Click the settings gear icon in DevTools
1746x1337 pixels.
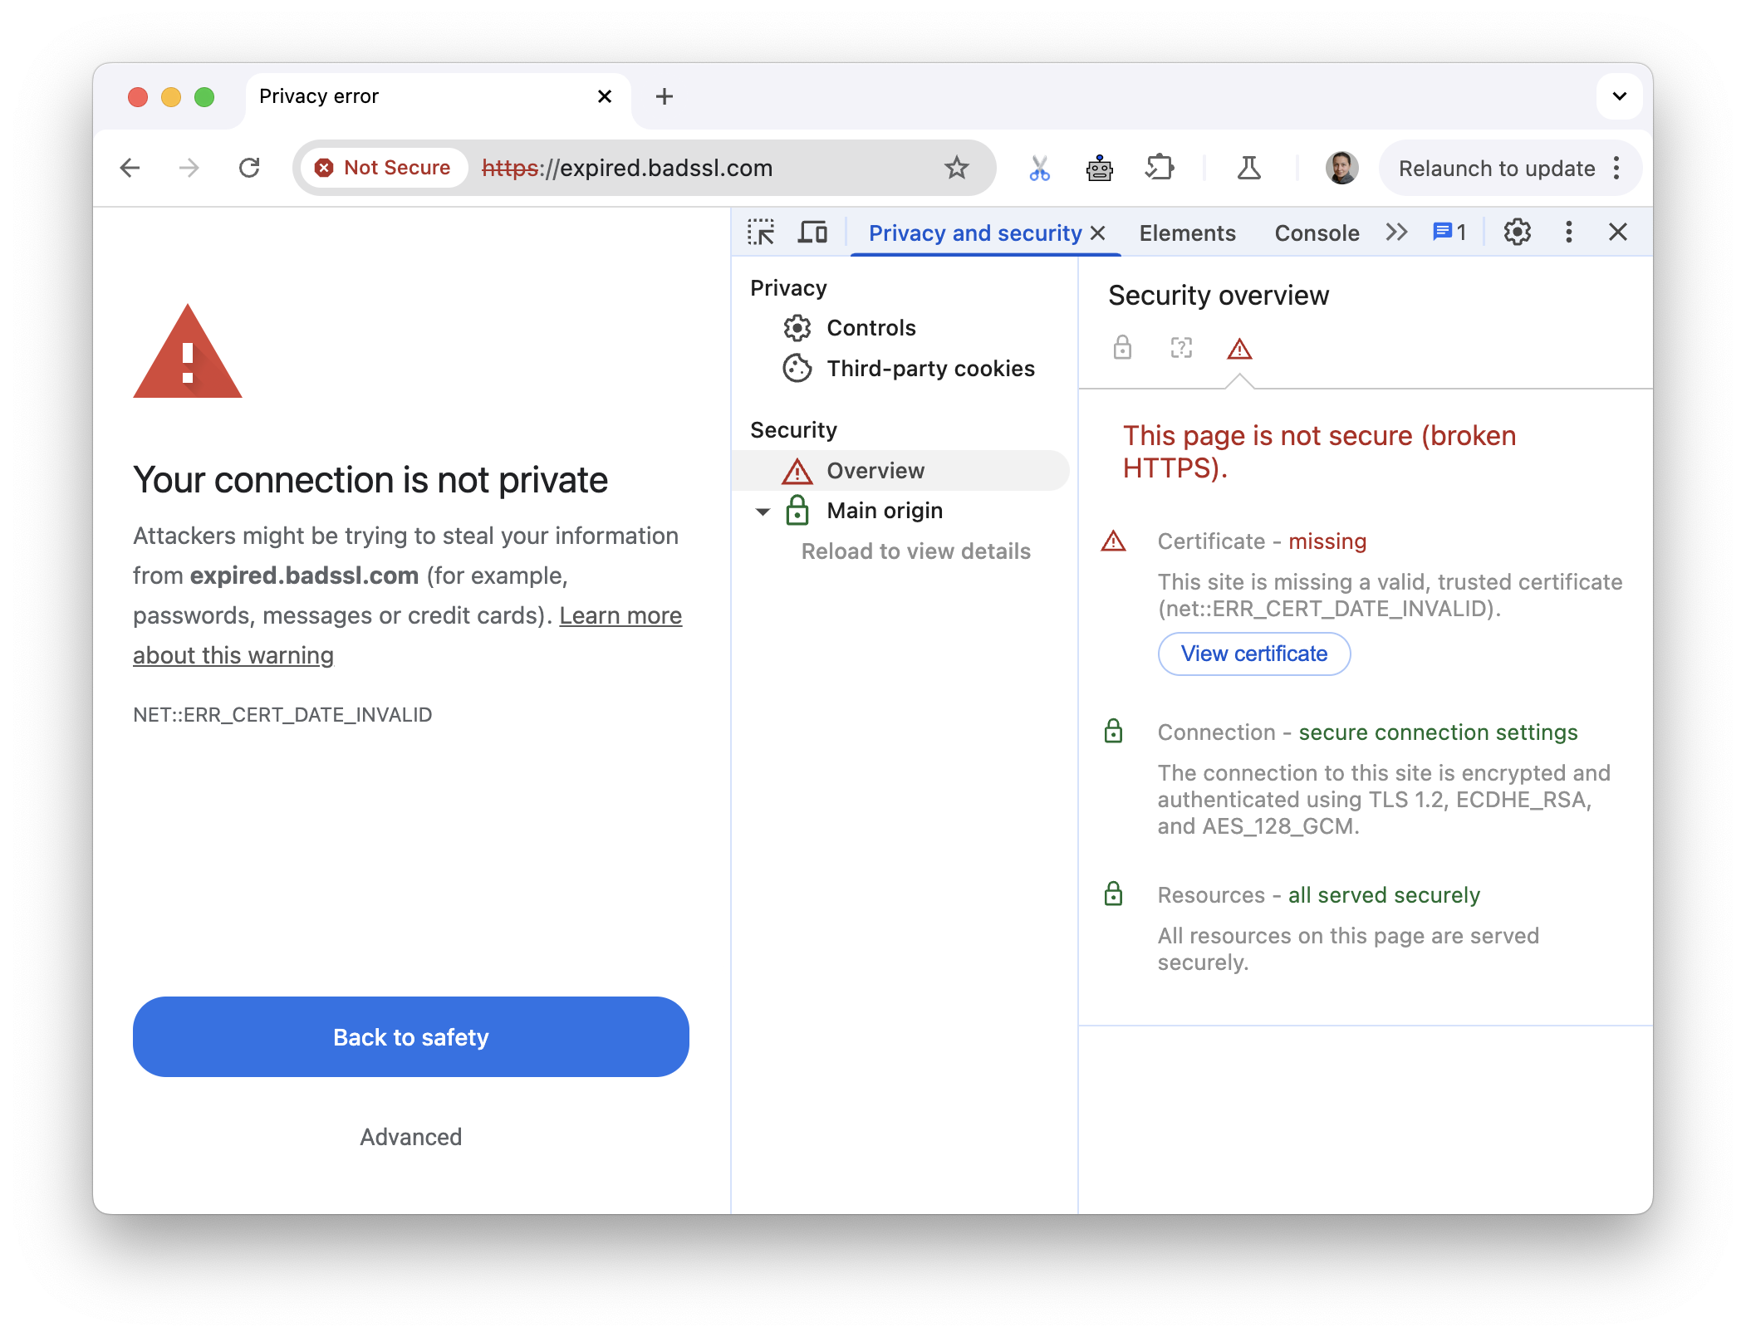point(1516,232)
